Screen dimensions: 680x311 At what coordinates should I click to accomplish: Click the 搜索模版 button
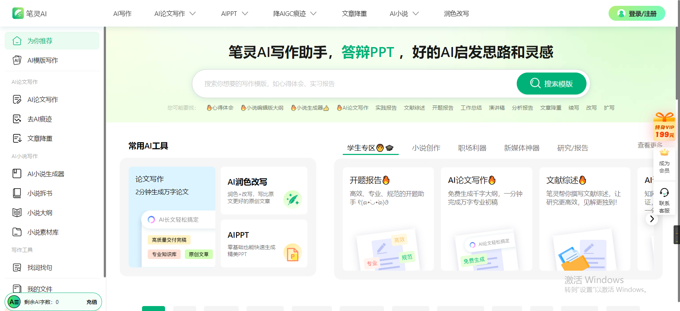click(551, 83)
